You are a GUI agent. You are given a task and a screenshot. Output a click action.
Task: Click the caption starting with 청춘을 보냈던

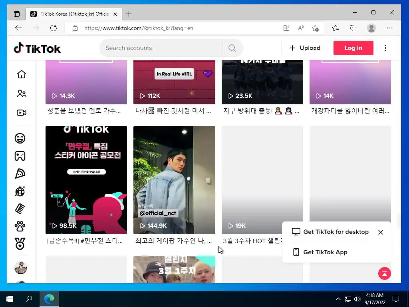click(84, 111)
